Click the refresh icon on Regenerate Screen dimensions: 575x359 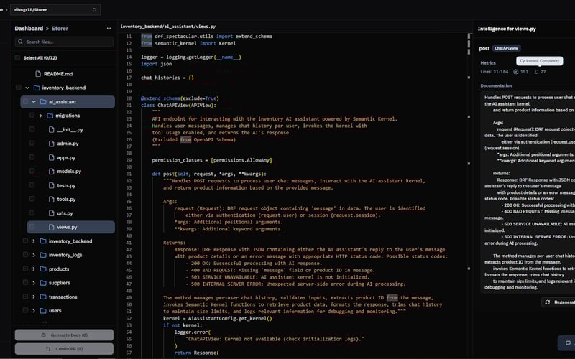(x=548, y=302)
